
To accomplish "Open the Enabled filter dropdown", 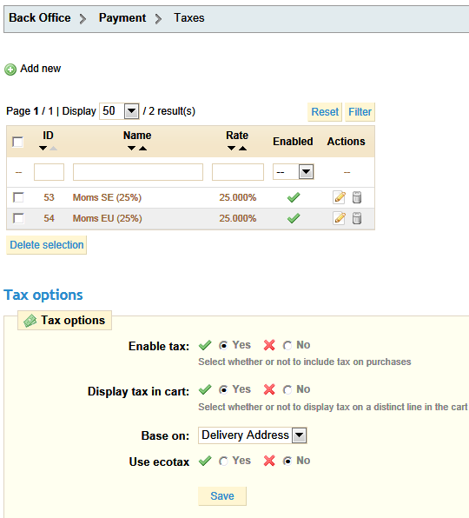I will 293,172.
